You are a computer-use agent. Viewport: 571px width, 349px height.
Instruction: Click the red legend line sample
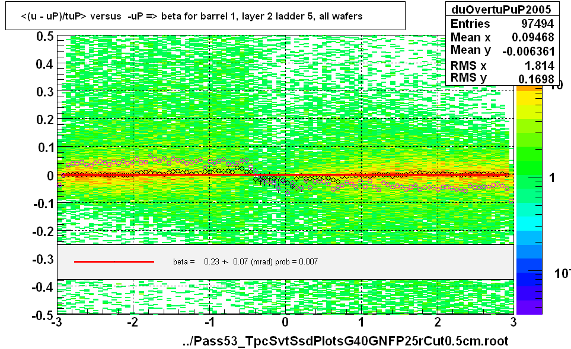click(114, 261)
